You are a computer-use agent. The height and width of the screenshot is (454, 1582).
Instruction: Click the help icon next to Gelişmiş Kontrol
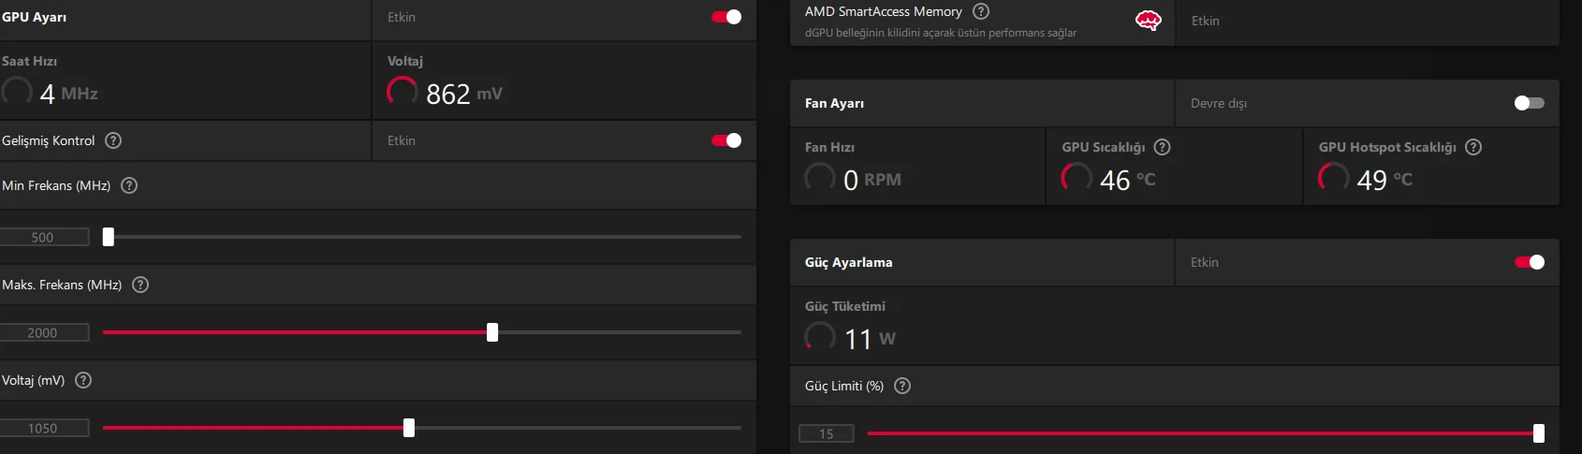tap(113, 140)
